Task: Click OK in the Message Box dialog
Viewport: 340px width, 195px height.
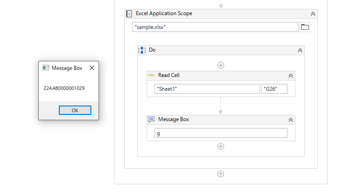Action: coord(75,110)
